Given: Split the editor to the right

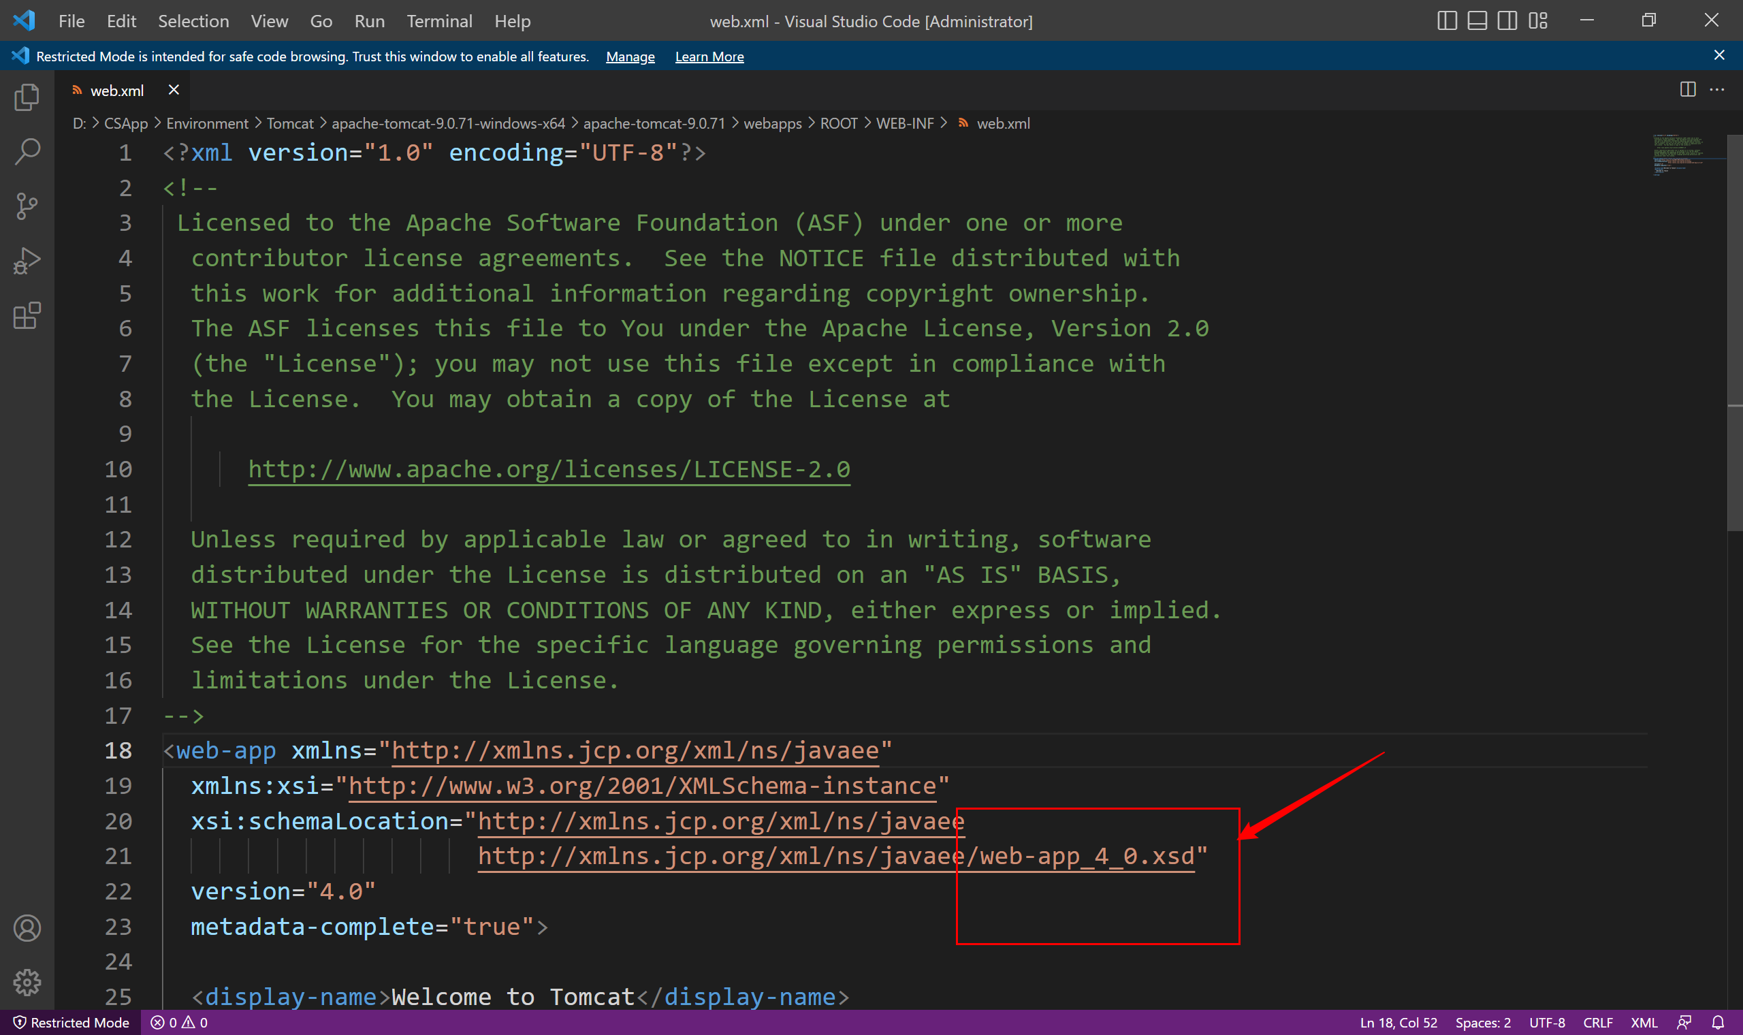Looking at the screenshot, I should [x=1687, y=89].
